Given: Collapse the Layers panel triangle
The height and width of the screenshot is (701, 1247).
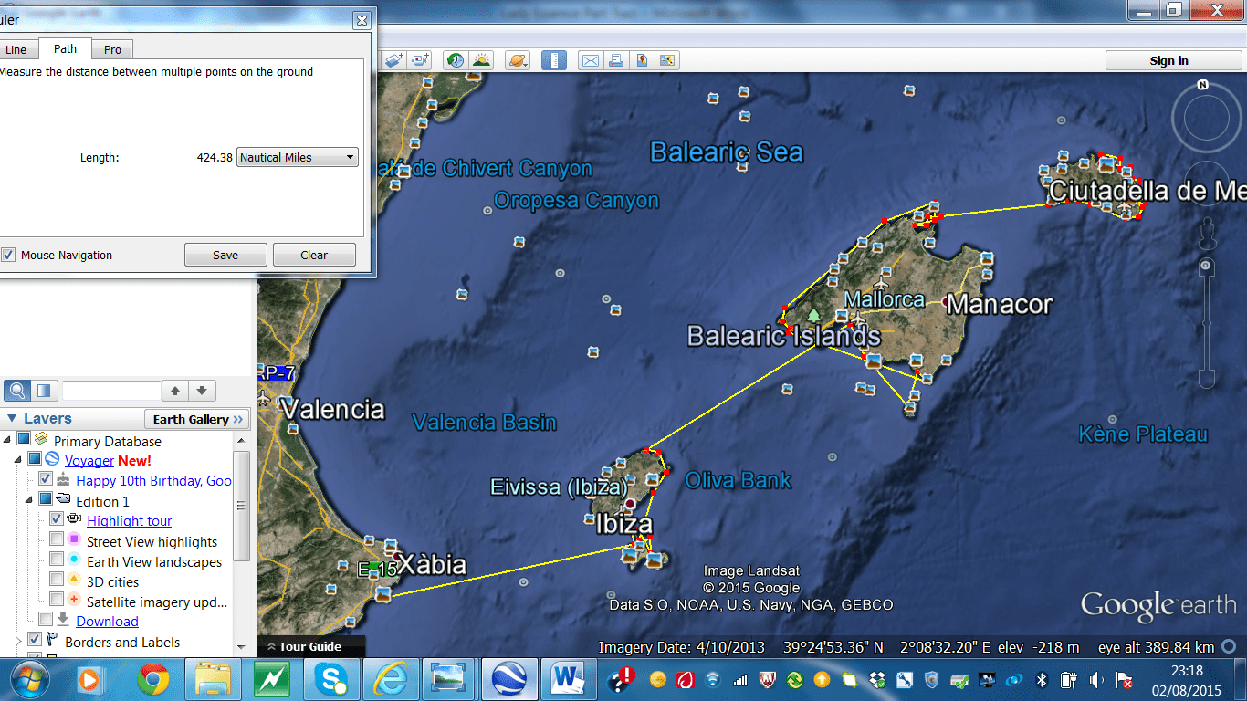Looking at the screenshot, I should [12, 418].
